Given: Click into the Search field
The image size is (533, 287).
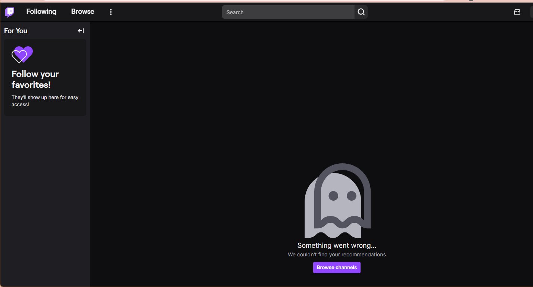Looking at the screenshot, I should click(x=288, y=12).
